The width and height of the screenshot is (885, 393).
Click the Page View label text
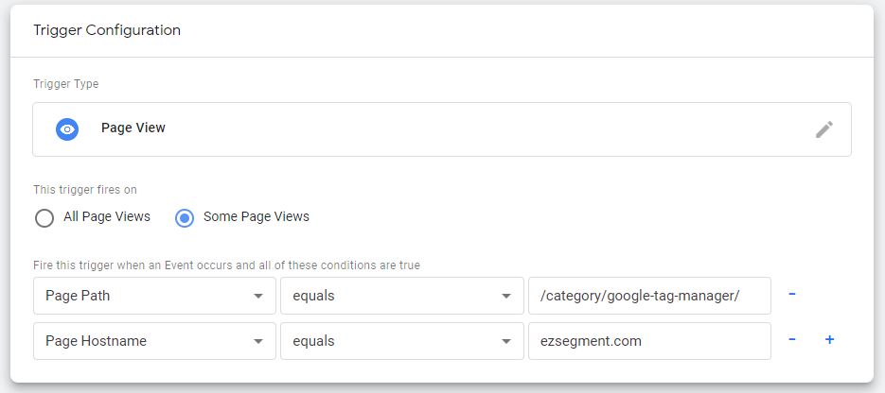[x=133, y=128]
